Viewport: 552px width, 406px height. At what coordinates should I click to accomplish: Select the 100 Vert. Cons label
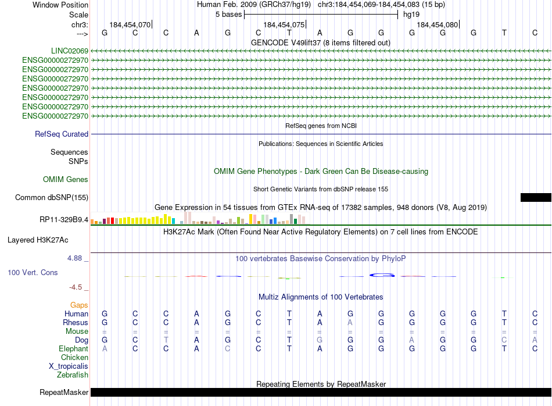33,272
